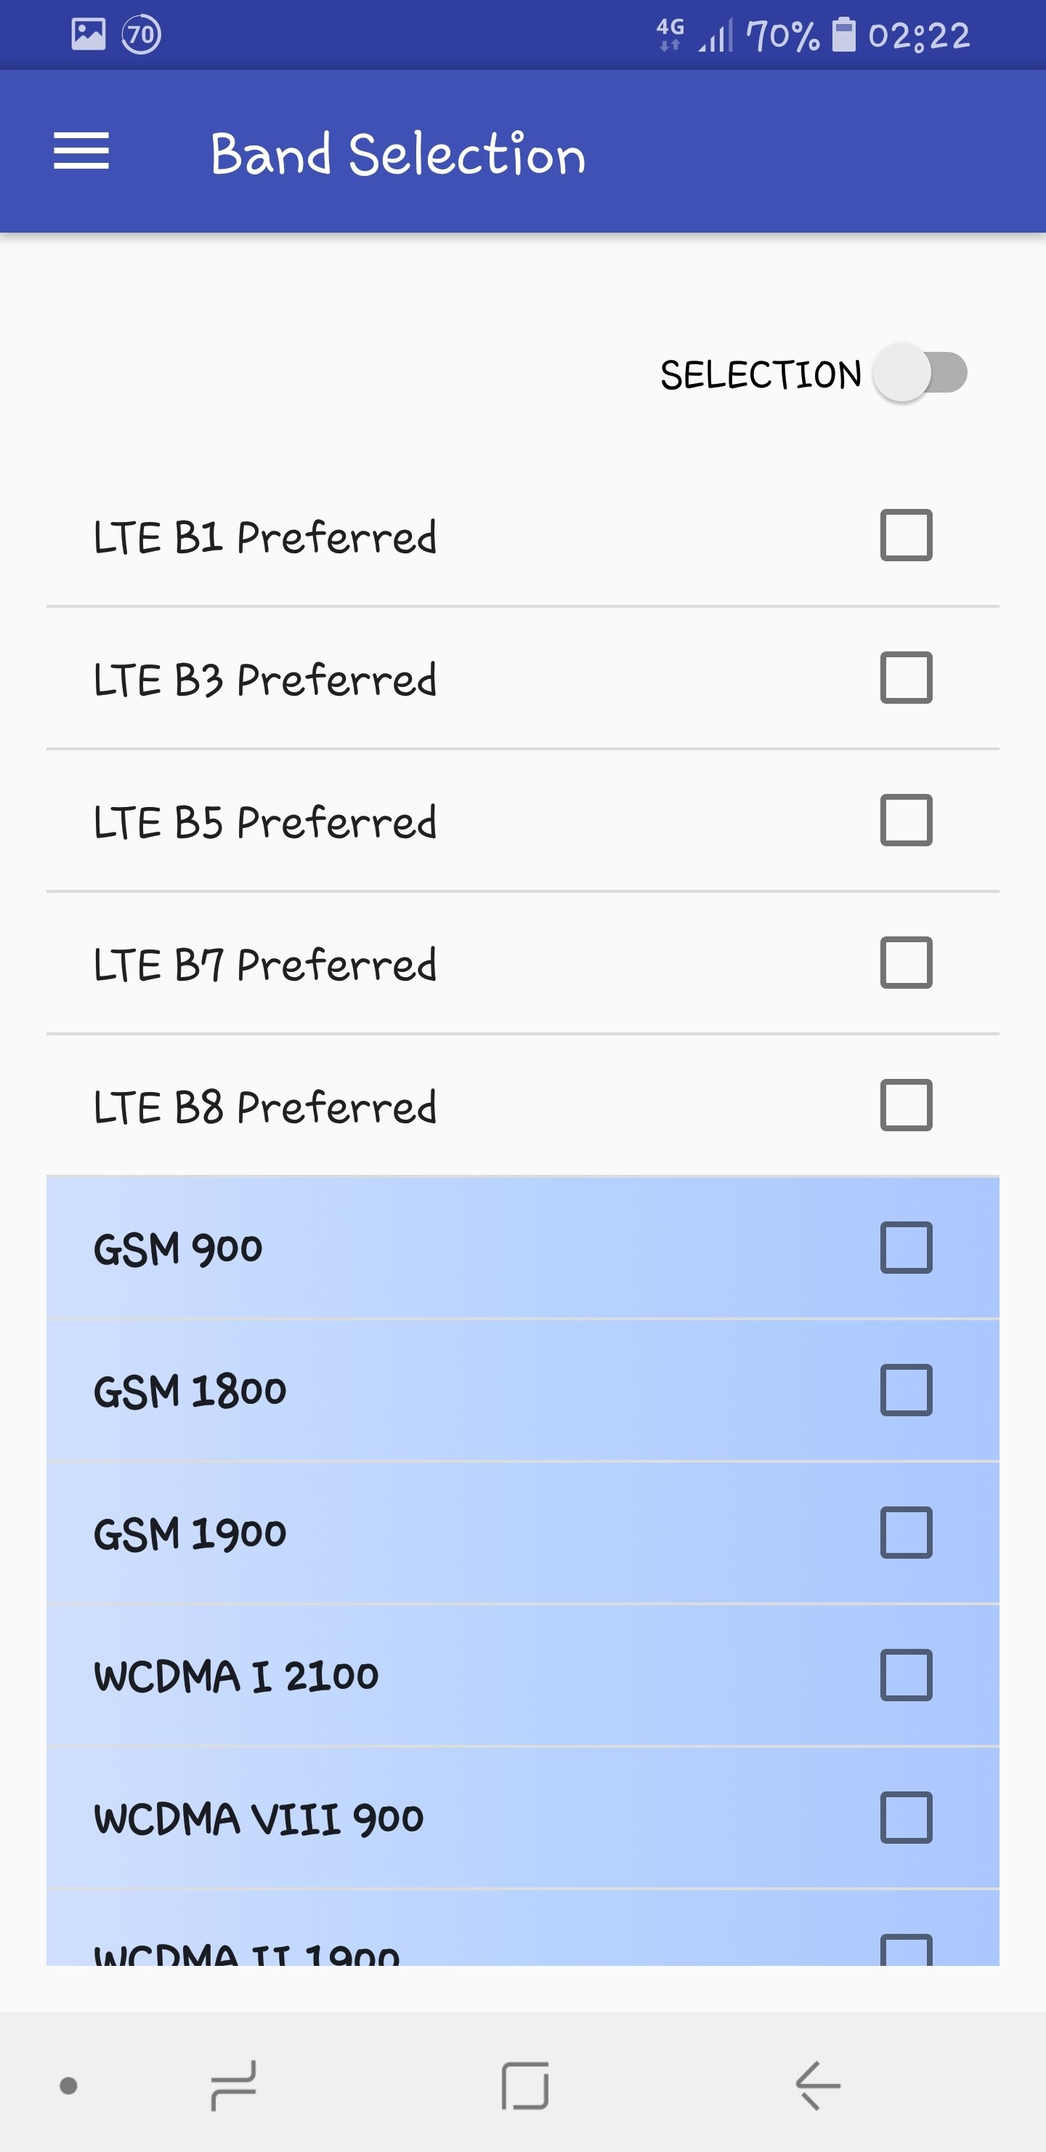Check the GSM 900 checkbox
Screen dimensions: 1046x2152
(906, 1248)
